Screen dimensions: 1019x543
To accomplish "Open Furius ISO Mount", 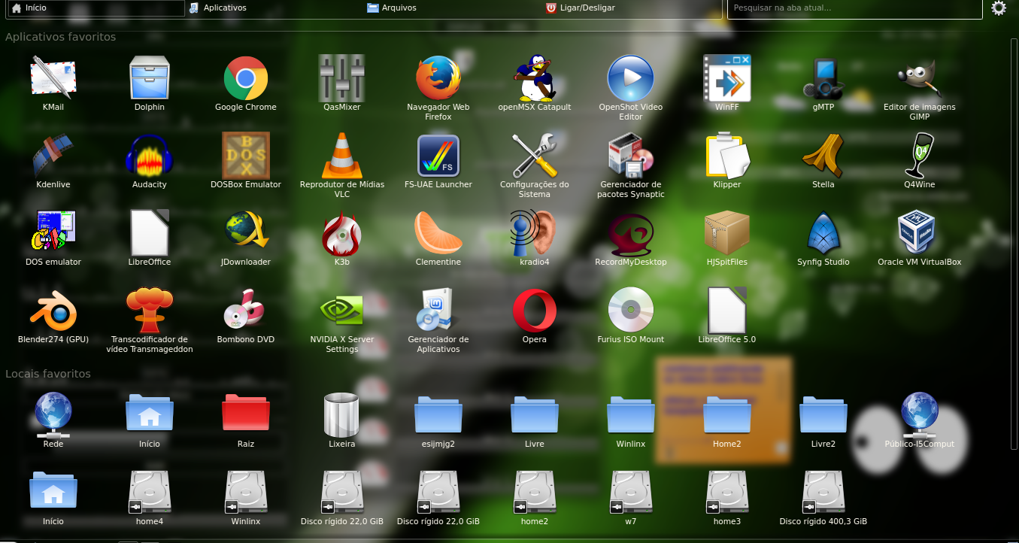I will tap(630, 311).
